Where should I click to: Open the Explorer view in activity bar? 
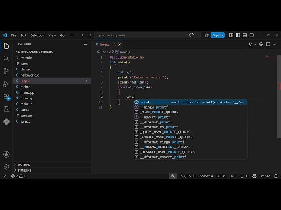tap(6, 46)
